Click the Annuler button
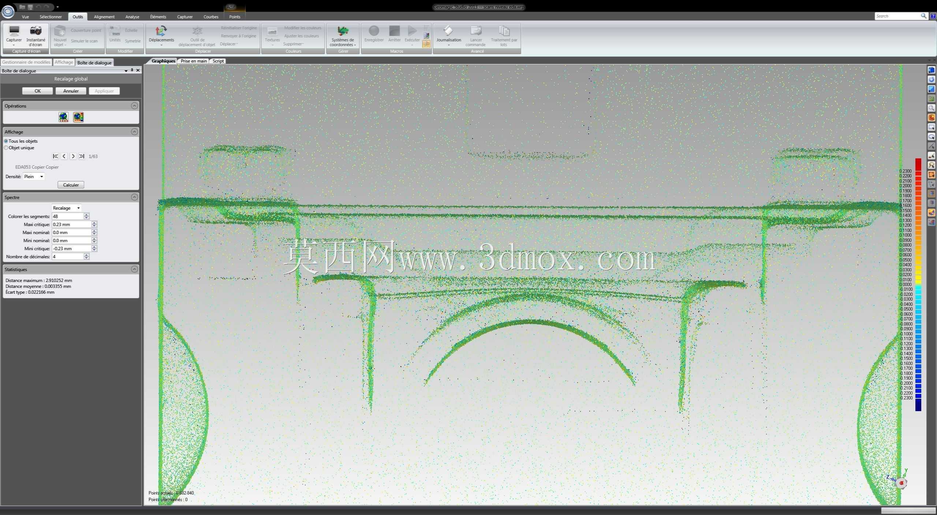Viewport: 937px width, 515px height. click(x=71, y=91)
